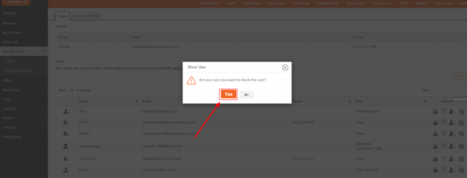Expand the Truck Zone menu

(382, 3)
